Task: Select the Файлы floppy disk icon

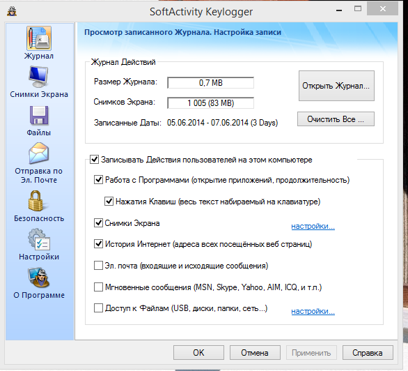Action: tap(39, 115)
